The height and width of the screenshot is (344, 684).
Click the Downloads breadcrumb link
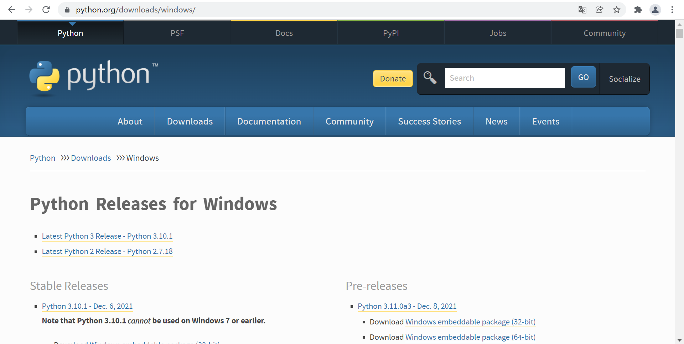[x=91, y=158]
